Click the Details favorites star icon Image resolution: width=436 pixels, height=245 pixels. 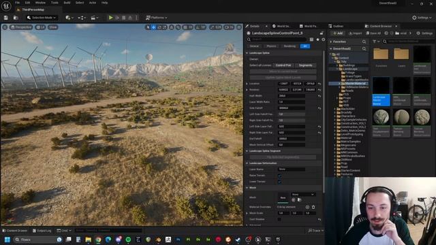point(317,39)
